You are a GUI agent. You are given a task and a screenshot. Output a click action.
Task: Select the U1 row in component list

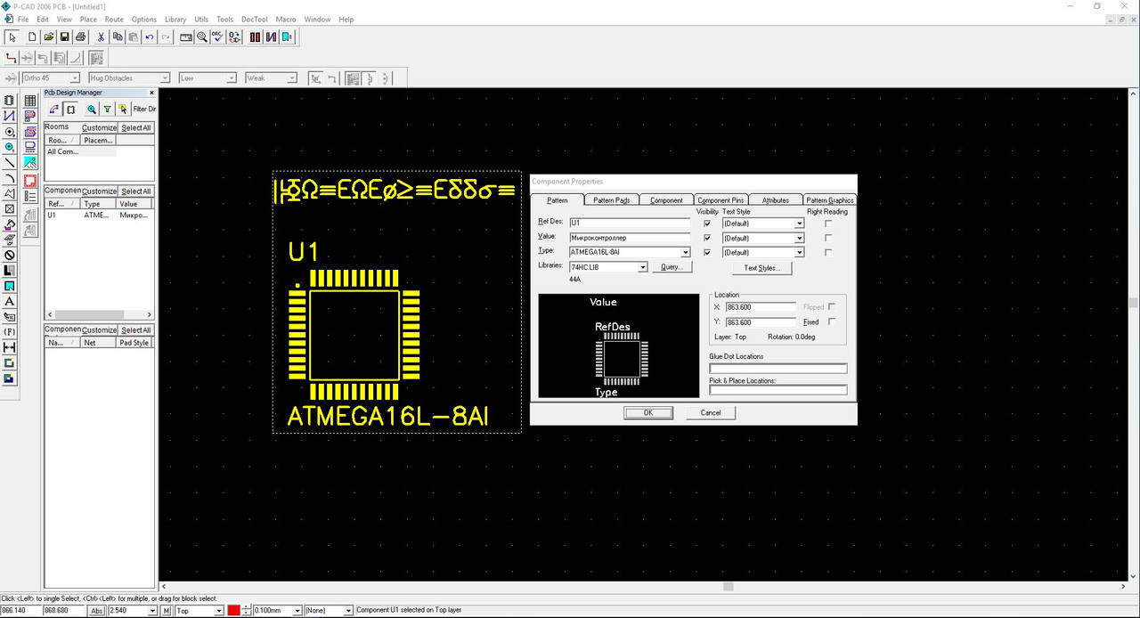99,215
